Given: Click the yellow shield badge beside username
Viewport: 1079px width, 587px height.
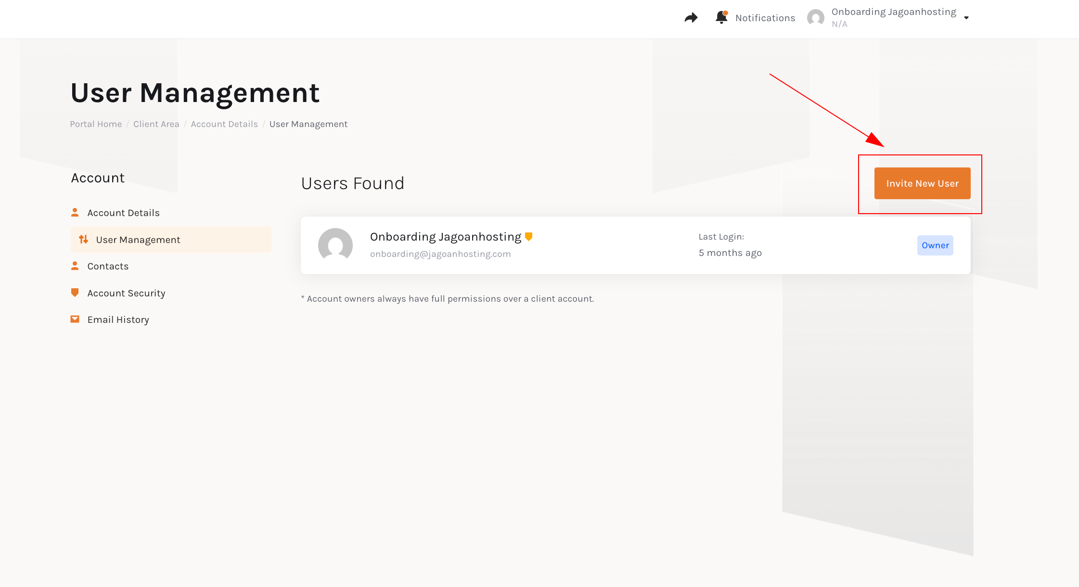Looking at the screenshot, I should [528, 236].
